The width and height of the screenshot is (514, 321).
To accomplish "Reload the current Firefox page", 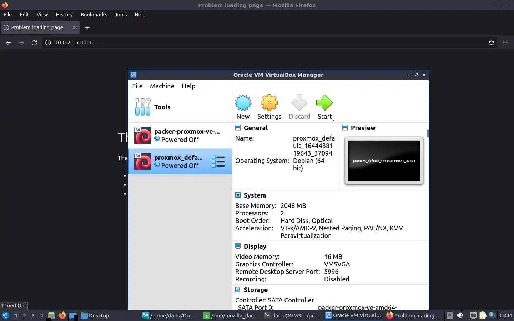I will tap(34, 42).
